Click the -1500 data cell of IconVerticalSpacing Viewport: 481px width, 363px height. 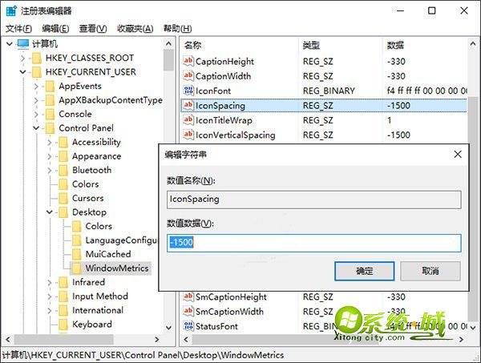point(398,135)
